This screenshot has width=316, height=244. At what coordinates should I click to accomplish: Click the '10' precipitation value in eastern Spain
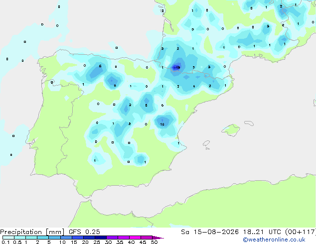[162, 124]
